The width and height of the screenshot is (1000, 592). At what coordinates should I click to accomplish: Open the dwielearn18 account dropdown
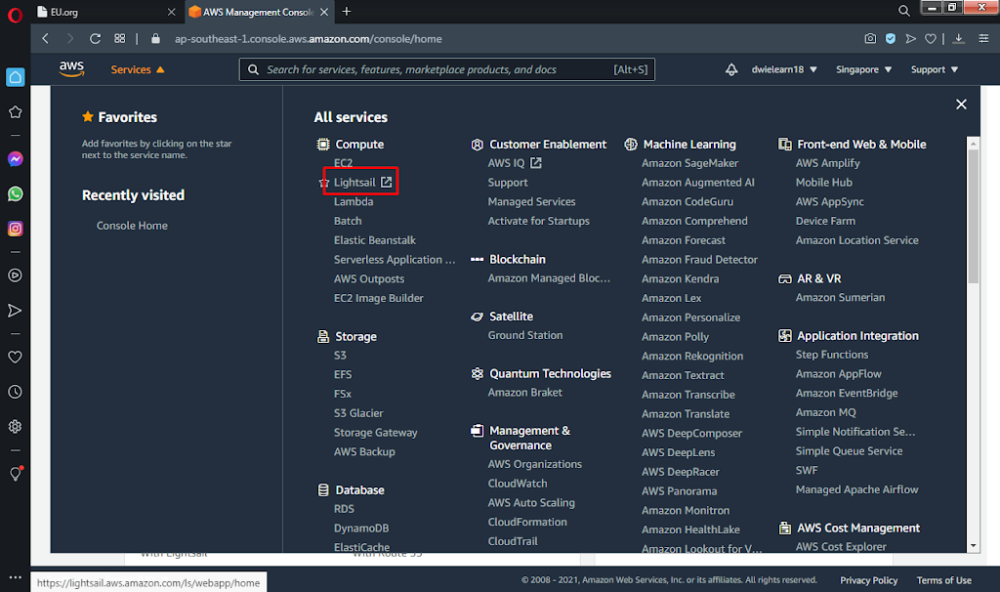click(784, 69)
